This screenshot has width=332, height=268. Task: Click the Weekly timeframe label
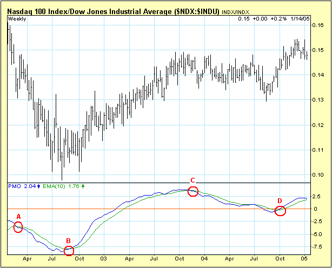click(x=17, y=19)
